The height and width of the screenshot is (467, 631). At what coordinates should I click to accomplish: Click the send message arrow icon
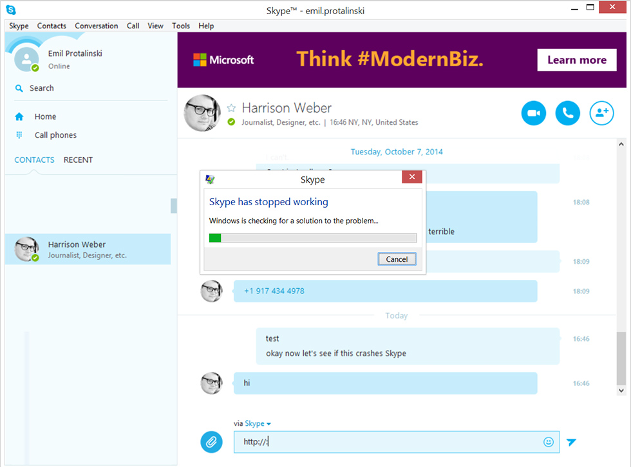pos(571,442)
